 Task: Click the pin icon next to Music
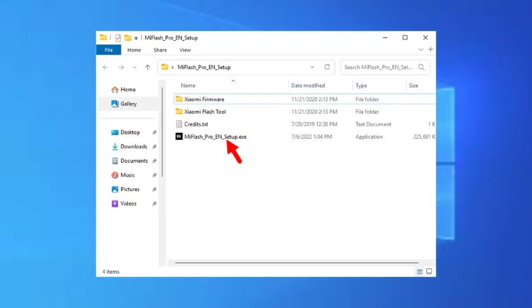[x=155, y=175]
